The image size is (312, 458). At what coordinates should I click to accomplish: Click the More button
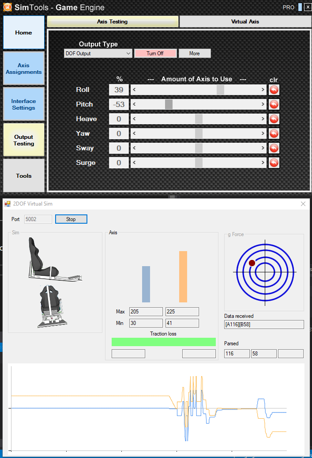(x=194, y=53)
